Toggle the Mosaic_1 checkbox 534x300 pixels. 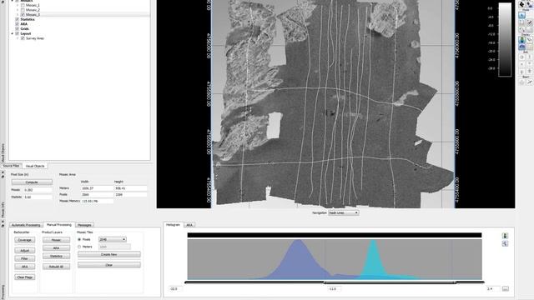[x=23, y=6]
